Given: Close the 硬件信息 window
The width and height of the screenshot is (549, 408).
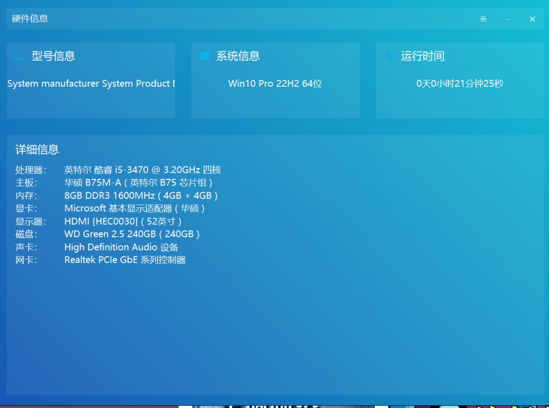Looking at the screenshot, I should coord(532,19).
